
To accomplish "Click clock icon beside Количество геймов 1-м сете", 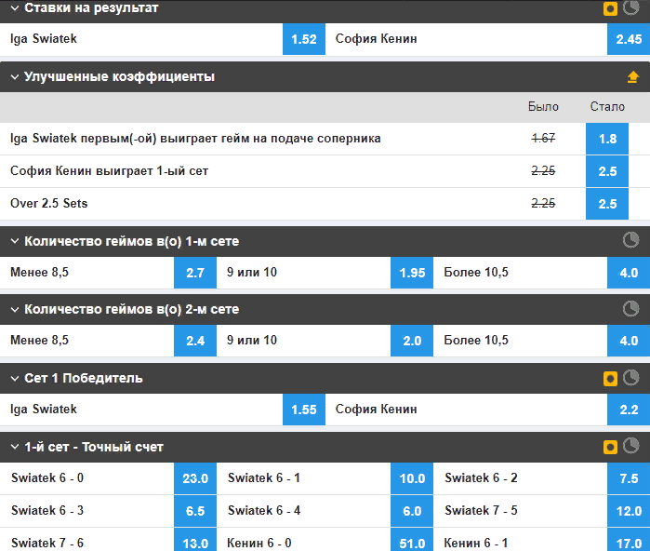I will coord(630,240).
